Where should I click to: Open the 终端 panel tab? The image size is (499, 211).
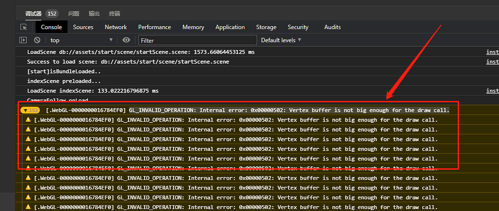pyautogui.click(x=115, y=14)
